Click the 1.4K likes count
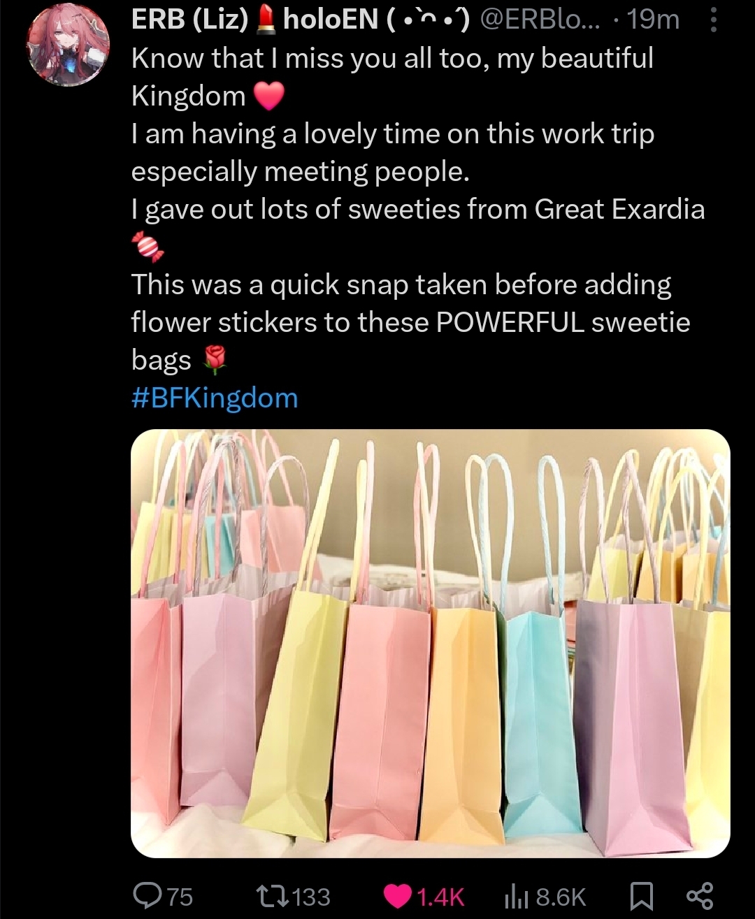The height and width of the screenshot is (919, 755). coord(440,897)
